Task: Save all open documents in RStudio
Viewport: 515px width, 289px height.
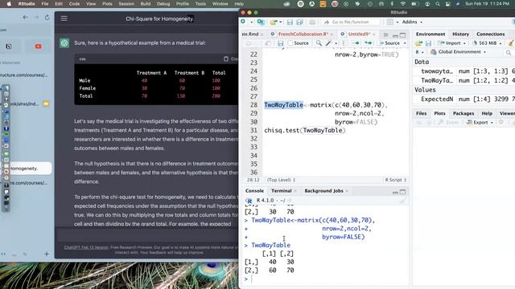Action: 299,22
